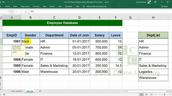The image size is (172, 96).
Task: Open the Data ribbon tab
Action: (45, 6)
